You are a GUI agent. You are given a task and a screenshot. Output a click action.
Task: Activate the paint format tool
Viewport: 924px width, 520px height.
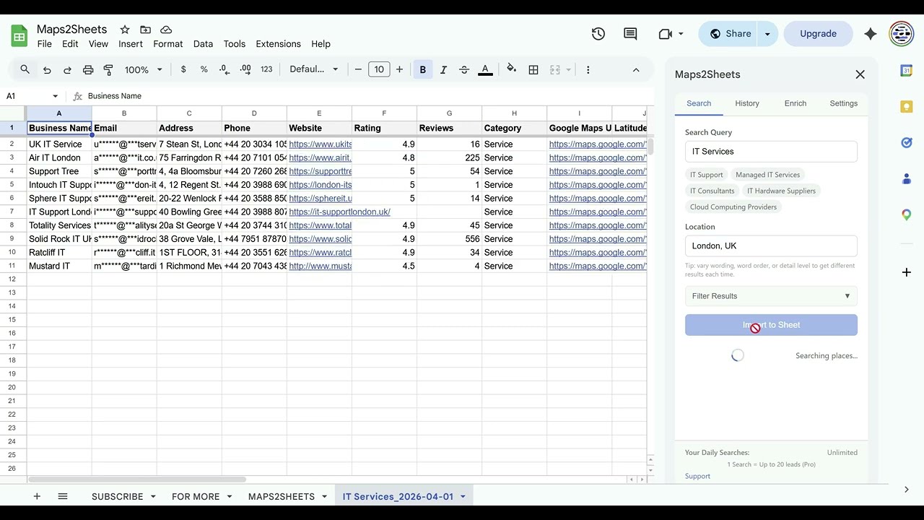point(108,69)
